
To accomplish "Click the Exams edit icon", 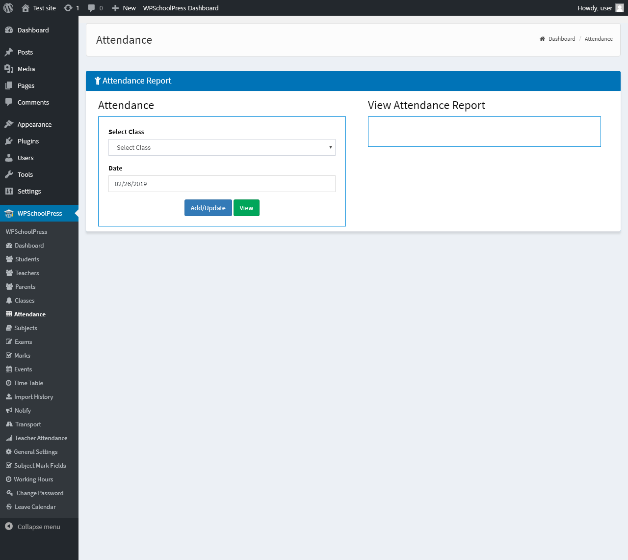I will coord(9,342).
